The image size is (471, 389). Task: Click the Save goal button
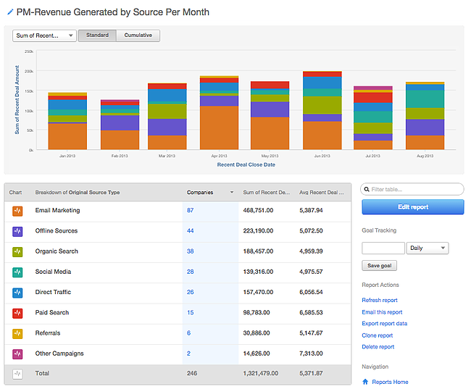(379, 266)
